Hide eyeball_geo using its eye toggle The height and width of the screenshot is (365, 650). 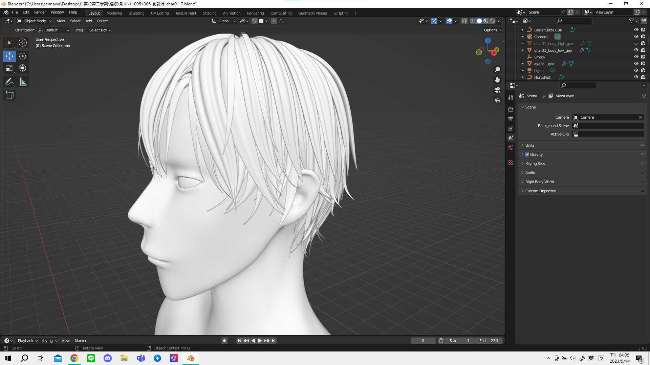click(x=636, y=64)
